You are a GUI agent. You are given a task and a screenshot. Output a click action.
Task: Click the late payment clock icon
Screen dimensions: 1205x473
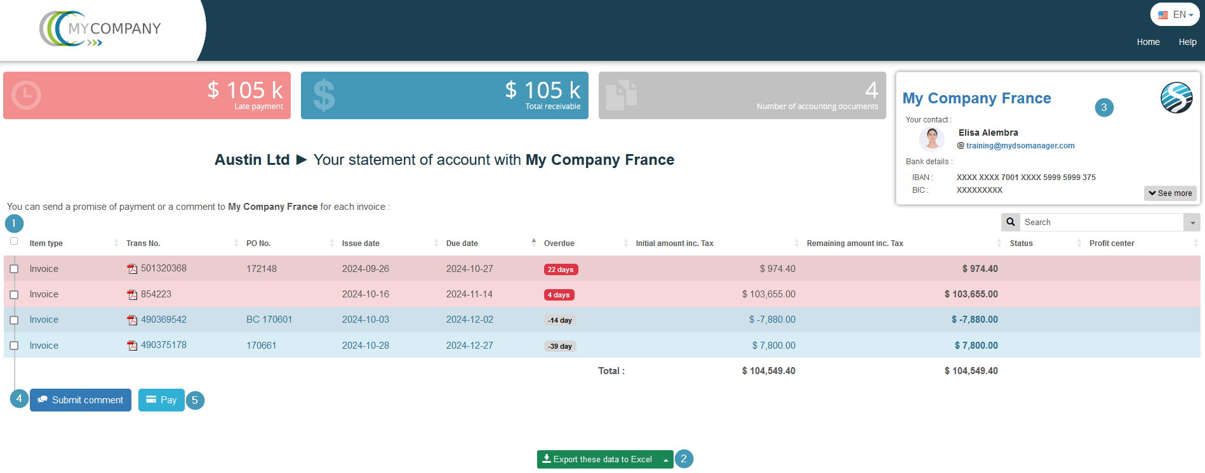pos(26,95)
